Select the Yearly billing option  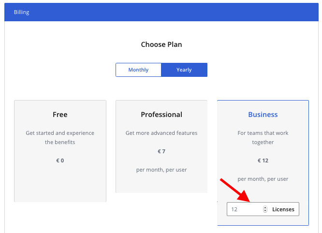(184, 70)
